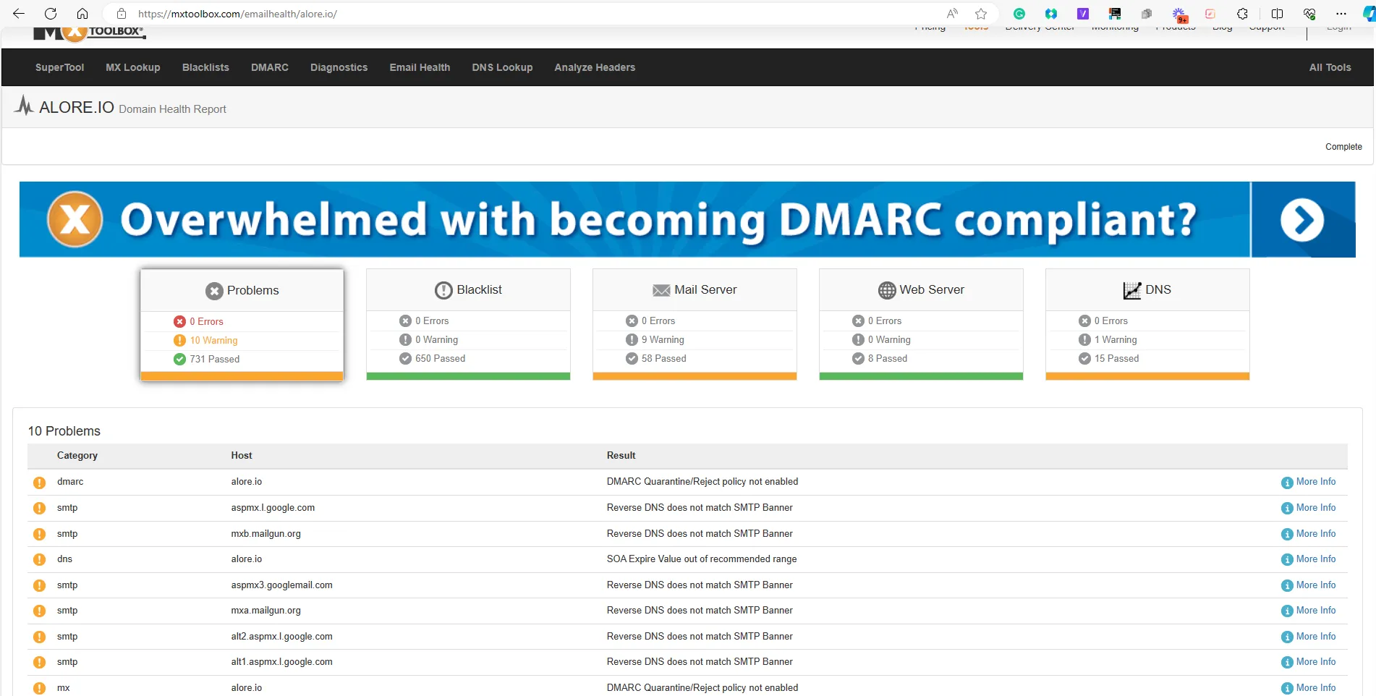Click warning icon on mxb.mailgun.org row
This screenshot has height=696, width=1376.
pos(39,535)
